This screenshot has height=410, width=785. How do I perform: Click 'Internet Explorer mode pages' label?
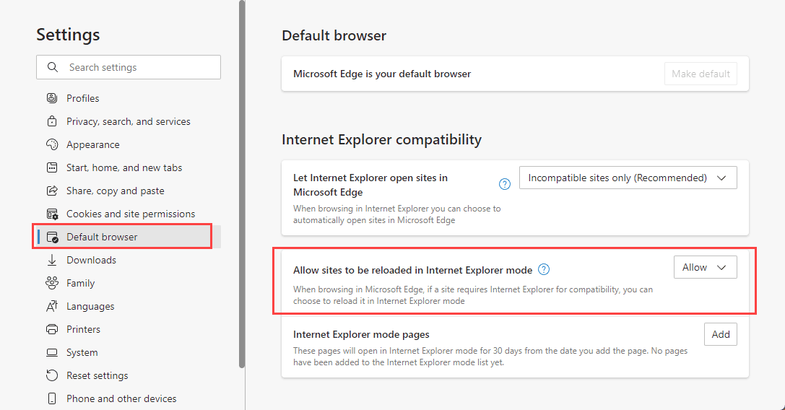tap(362, 334)
